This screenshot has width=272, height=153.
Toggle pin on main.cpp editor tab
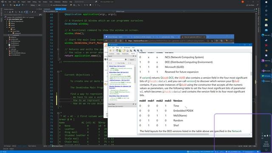pyautogui.click(x=63, y=9)
